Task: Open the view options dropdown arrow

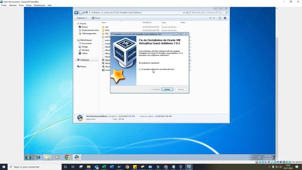Action: pyautogui.click(x=214, y=18)
